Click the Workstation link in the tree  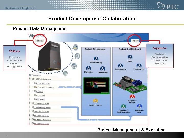point(36,75)
